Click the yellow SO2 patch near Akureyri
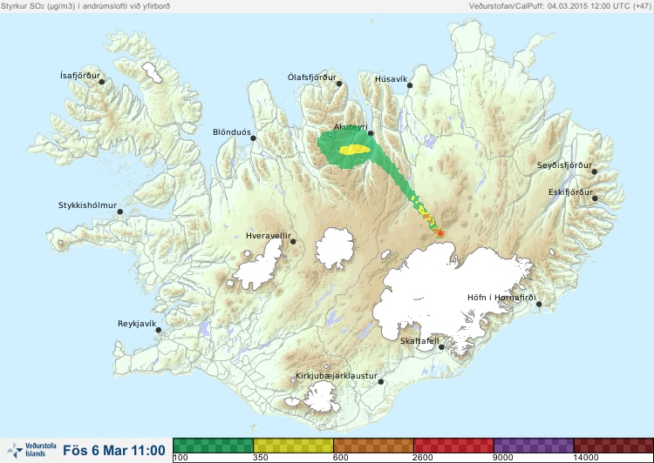 355,150
